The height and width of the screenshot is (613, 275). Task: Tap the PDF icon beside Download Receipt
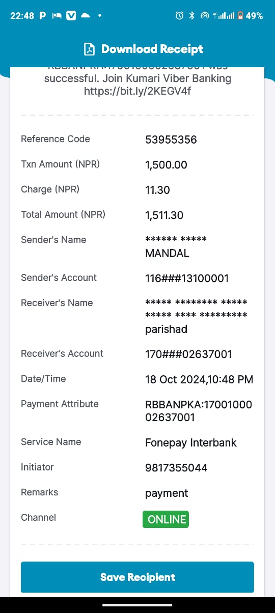coord(90,49)
